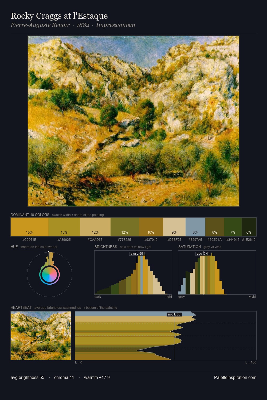Click the avg brightness 55 footer stat

pos(28,377)
